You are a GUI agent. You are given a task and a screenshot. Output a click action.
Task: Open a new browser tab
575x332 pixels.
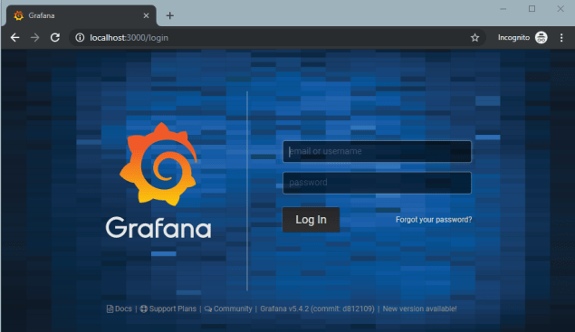click(x=170, y=15)
